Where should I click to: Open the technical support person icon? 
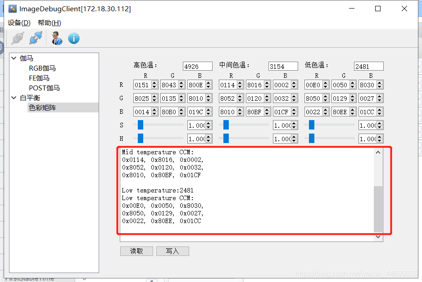(55, 38)
